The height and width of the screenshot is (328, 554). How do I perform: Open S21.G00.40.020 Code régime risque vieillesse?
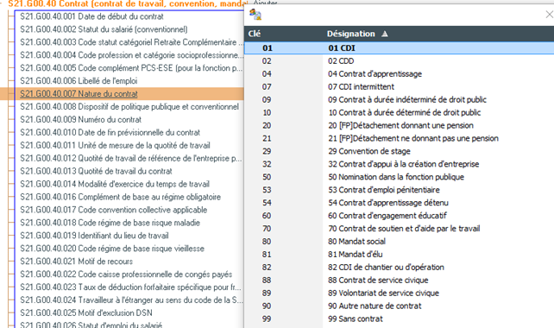112,249
